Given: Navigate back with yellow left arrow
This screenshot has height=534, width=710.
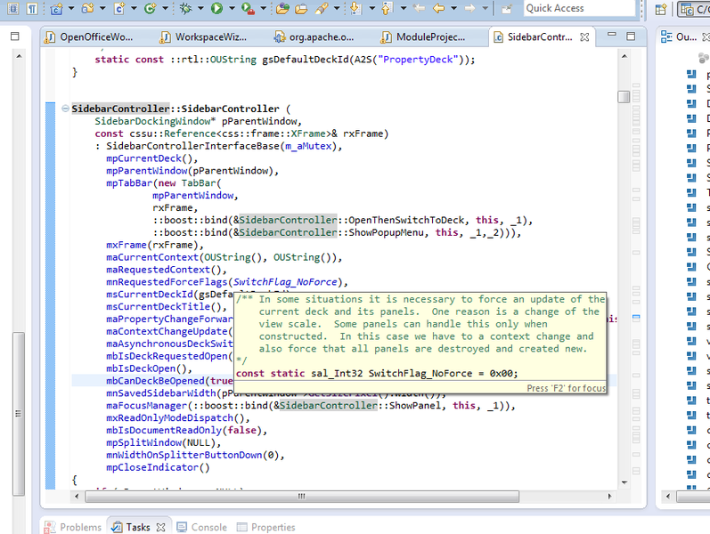Looking at the screenshot, I should click(438, 8).
